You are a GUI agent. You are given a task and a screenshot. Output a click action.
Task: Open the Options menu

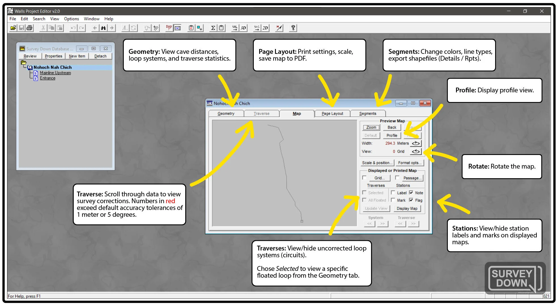tap(71, 19)
